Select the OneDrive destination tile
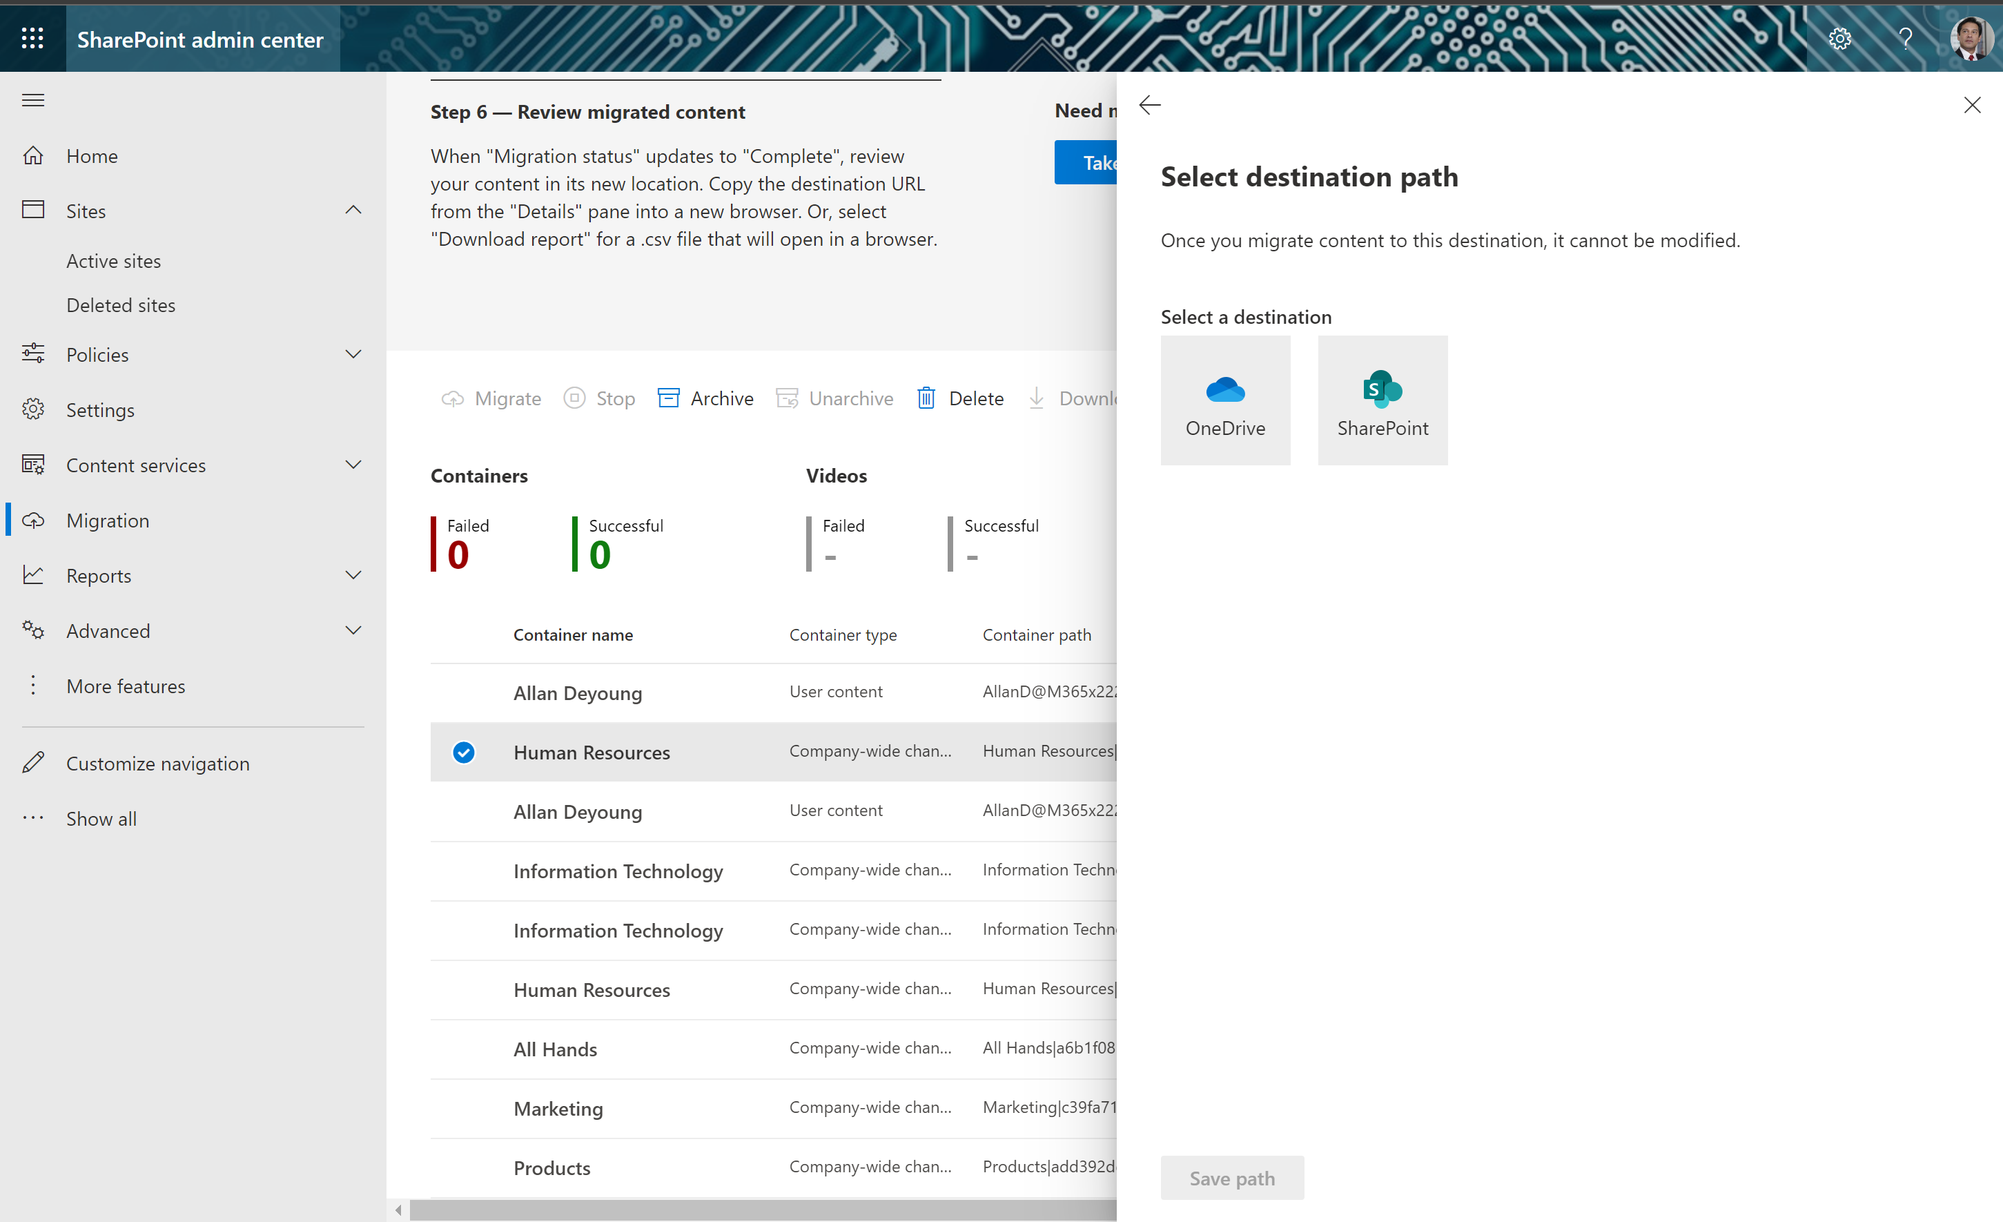The height and width of the screenshot is (1222, 2003). click(x=1225, y=400)
